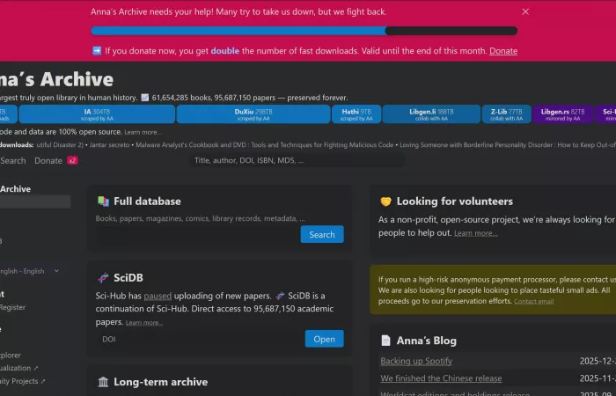
Task: Click the Long-term archive building icon
Action: click(x=103, y=382)
